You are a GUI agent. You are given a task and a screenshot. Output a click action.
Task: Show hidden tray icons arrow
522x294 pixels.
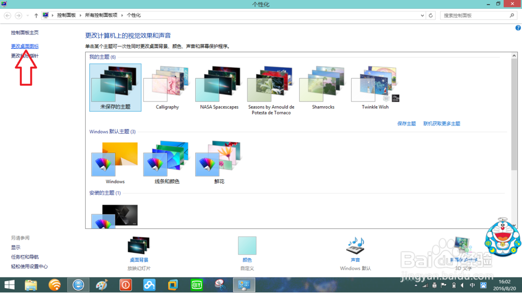416,285
